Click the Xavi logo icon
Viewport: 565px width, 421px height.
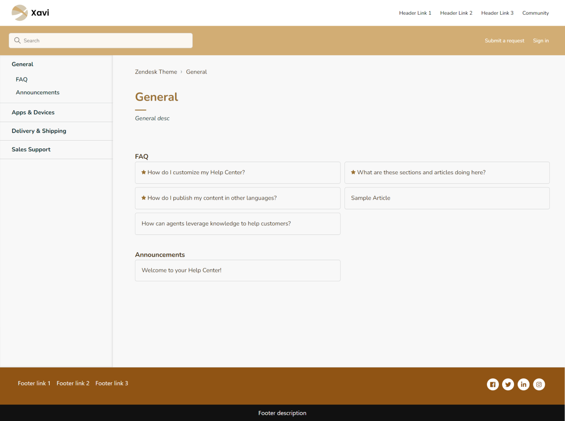pyautogui.click(x=19, y=13)
